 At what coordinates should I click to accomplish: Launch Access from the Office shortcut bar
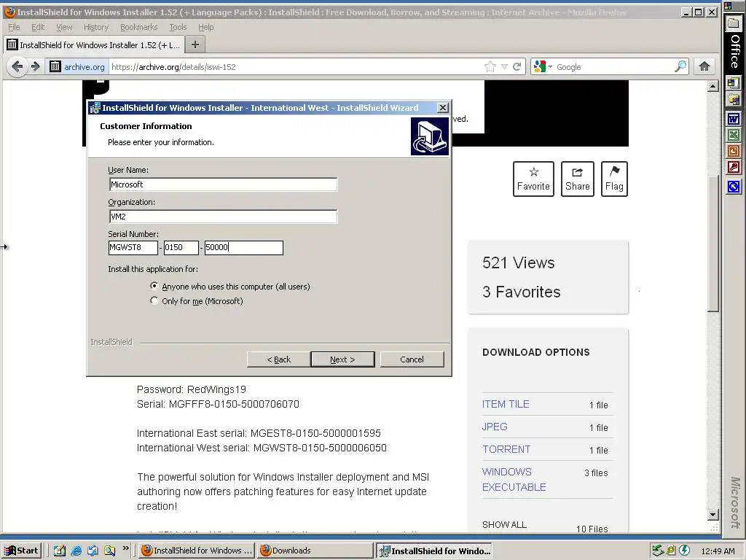coord(734,168)
